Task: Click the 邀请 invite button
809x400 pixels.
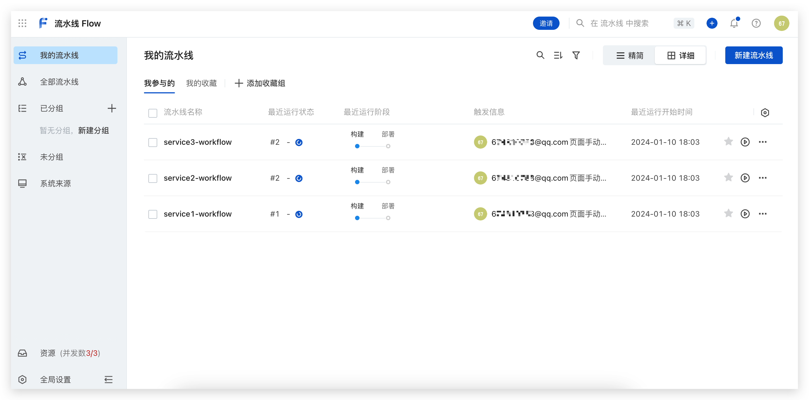Action: point(546,23)
